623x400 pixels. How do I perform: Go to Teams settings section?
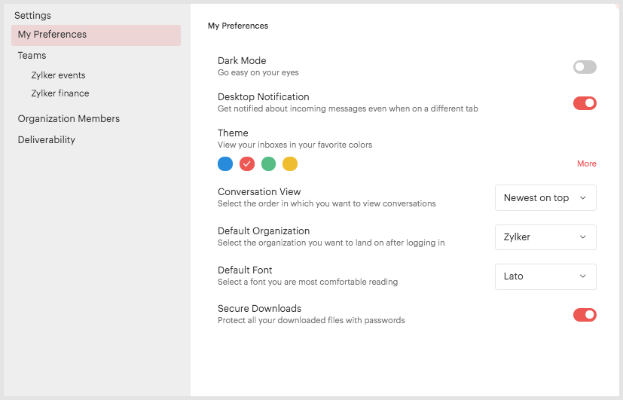click(32, 56)
